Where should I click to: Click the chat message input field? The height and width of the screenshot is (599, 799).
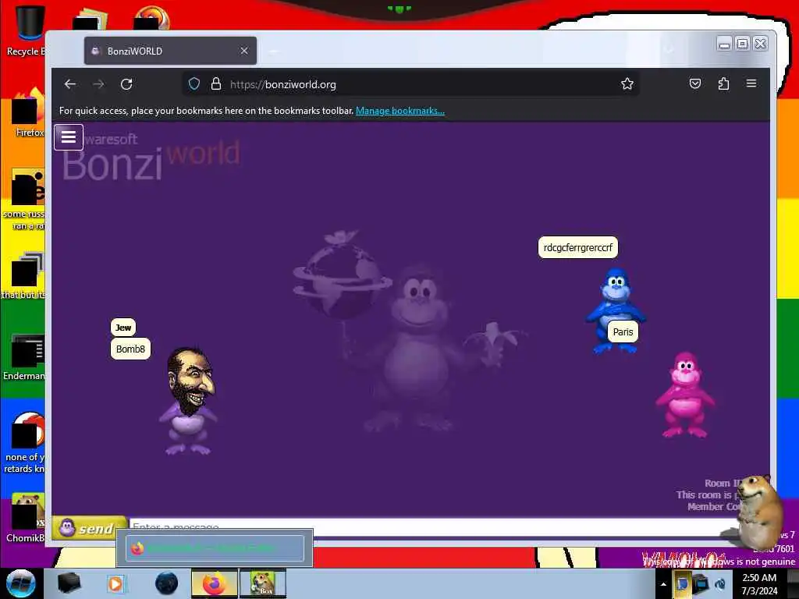click(433, 527)
